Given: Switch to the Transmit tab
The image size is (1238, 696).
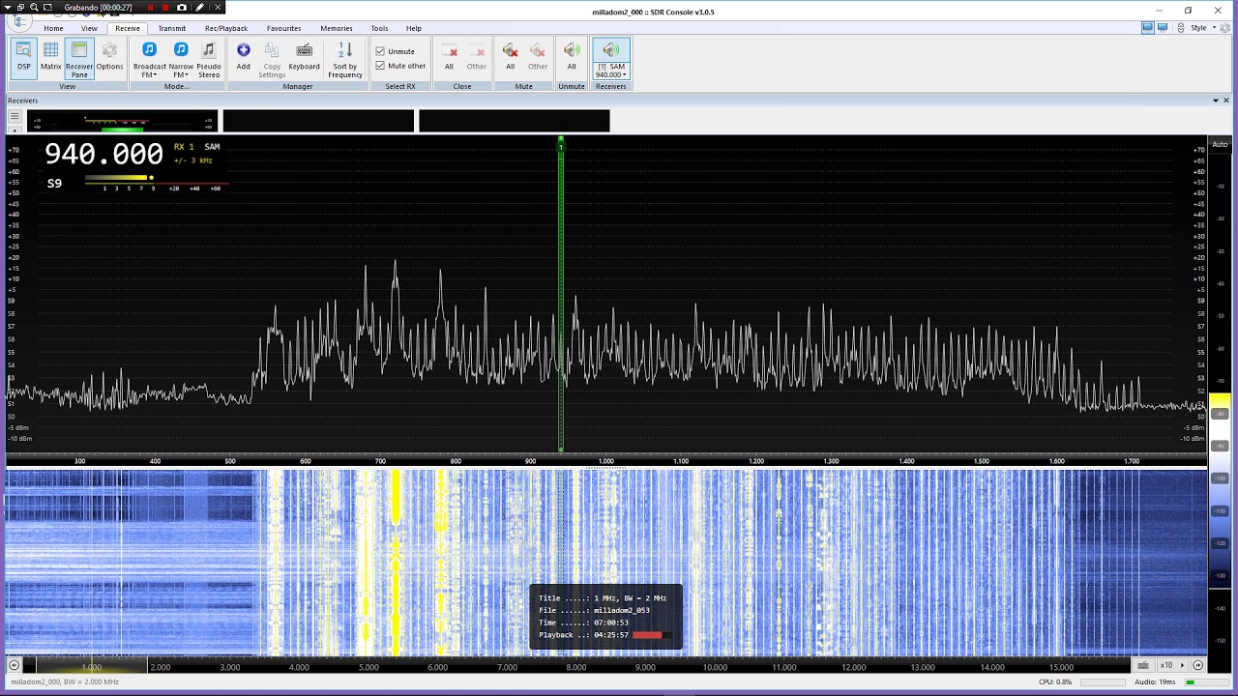Looking at the screenshot, I should pyautogui.click(x=172, y=28).
